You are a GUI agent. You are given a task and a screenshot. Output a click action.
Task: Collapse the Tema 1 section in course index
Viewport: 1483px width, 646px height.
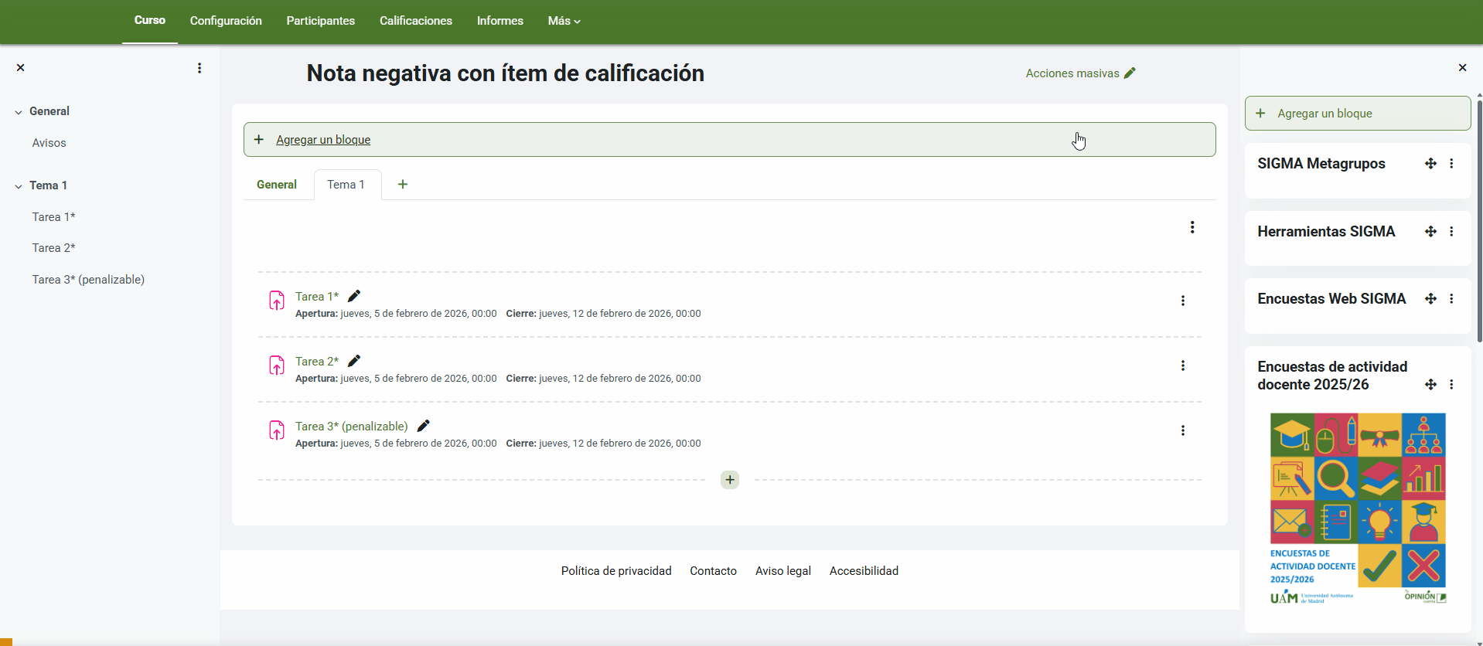19,186
